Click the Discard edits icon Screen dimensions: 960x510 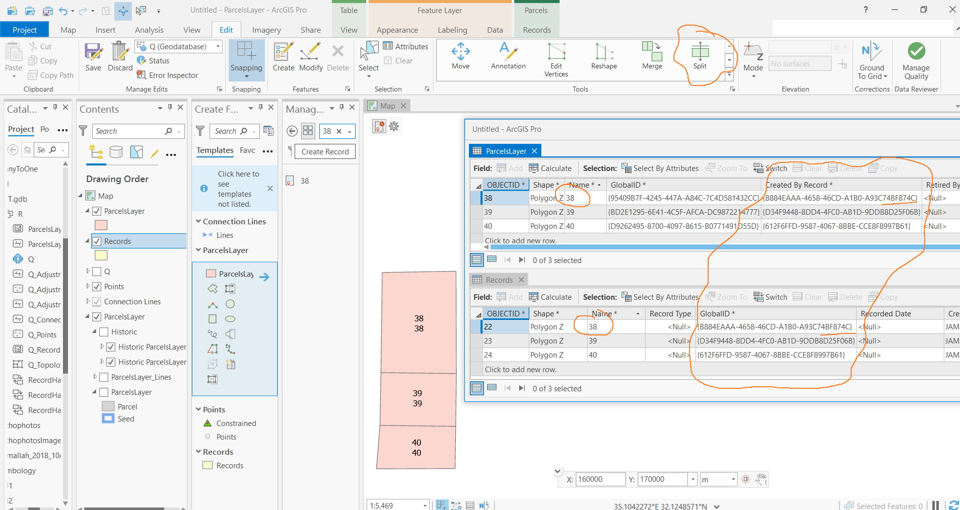pyautogui.click(x=120, y=56)
